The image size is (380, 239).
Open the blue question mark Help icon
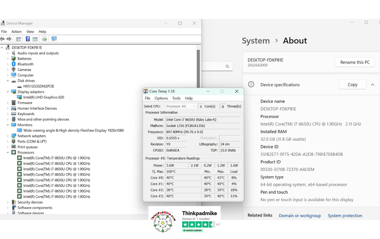tap(28, 39)
